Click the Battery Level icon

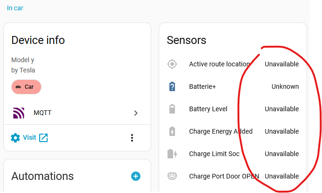(x=172, y=109)
